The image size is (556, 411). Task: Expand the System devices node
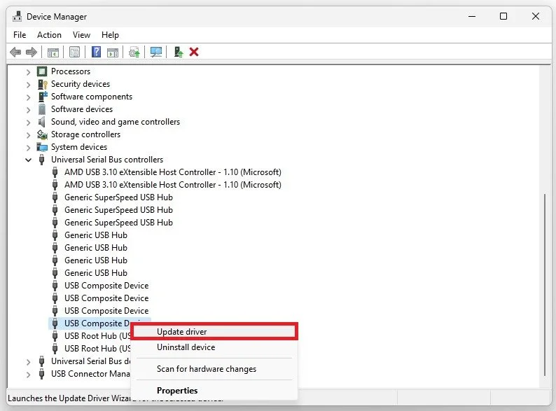coord(29,147)
